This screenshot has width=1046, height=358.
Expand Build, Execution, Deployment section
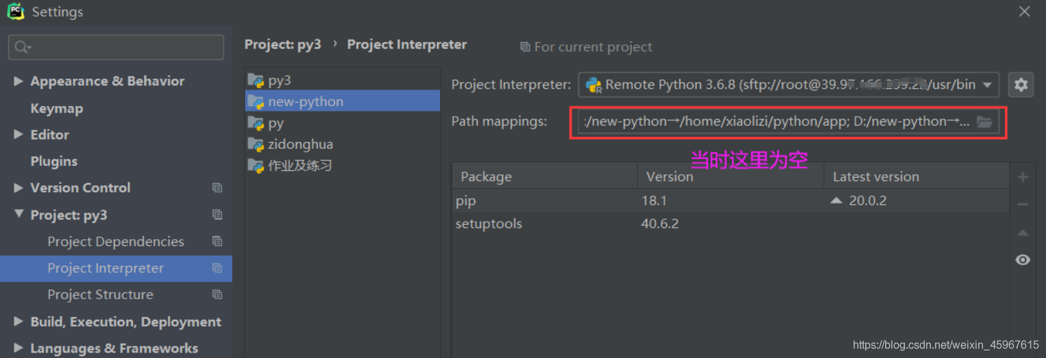pos(18,322)
